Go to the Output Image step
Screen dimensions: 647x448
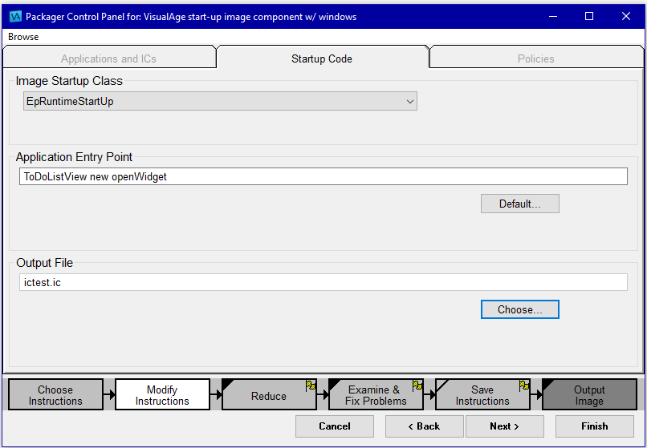pos(589,395)
